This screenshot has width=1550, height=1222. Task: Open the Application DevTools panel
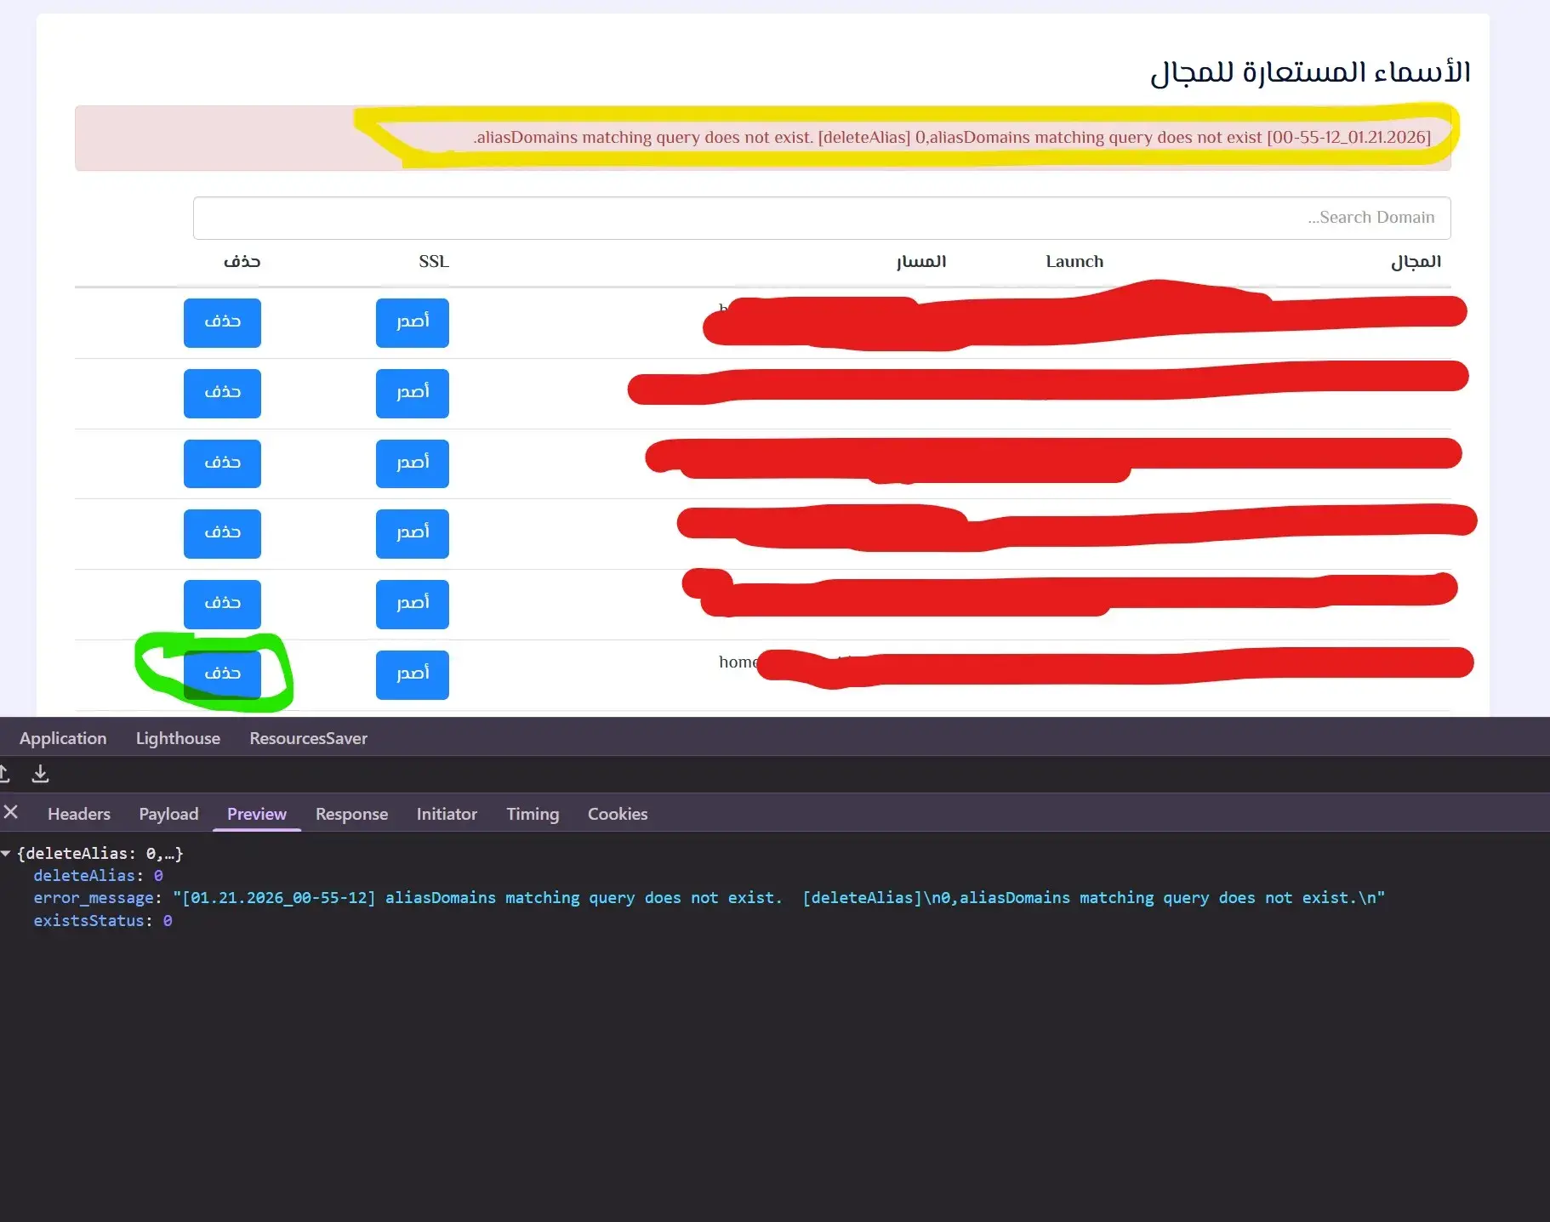[63, 738]
